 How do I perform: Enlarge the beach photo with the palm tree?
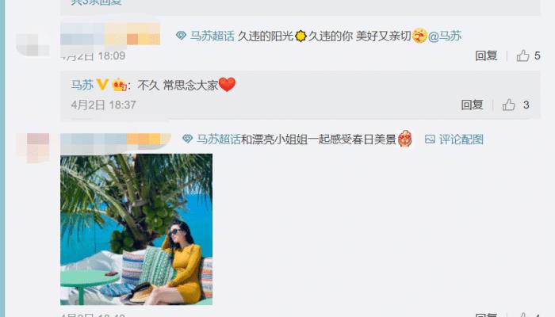click(136, 229)
